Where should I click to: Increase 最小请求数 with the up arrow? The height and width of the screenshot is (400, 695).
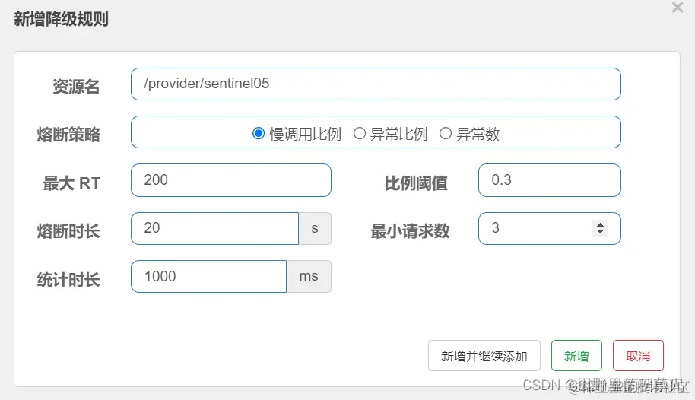[x=600, y=224]
